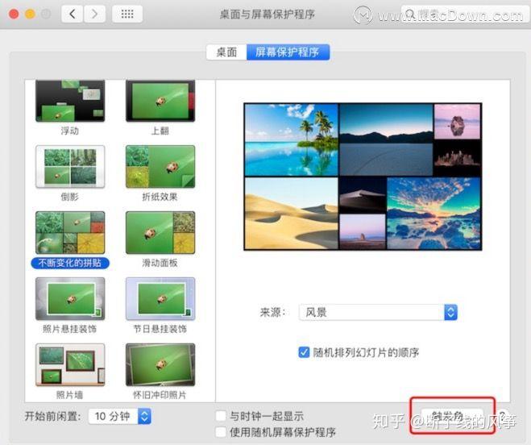531x445 pixels.
Task: Select the 不断变化的拼贴 screensaver
Action: [x=70, y=232]
